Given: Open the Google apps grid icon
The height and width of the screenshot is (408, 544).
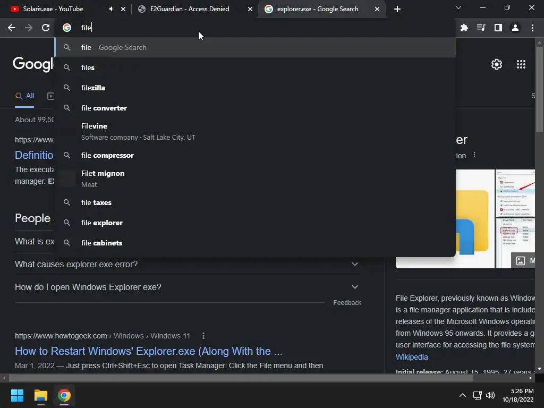Looking at the screenshot, I should pyautogui.click(x=521, y=64).
